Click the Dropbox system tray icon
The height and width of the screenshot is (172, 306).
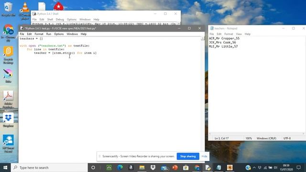pos(260,168)
